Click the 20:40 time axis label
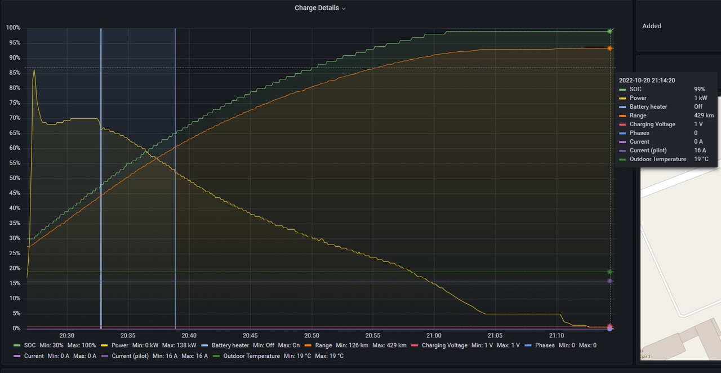 189,335
